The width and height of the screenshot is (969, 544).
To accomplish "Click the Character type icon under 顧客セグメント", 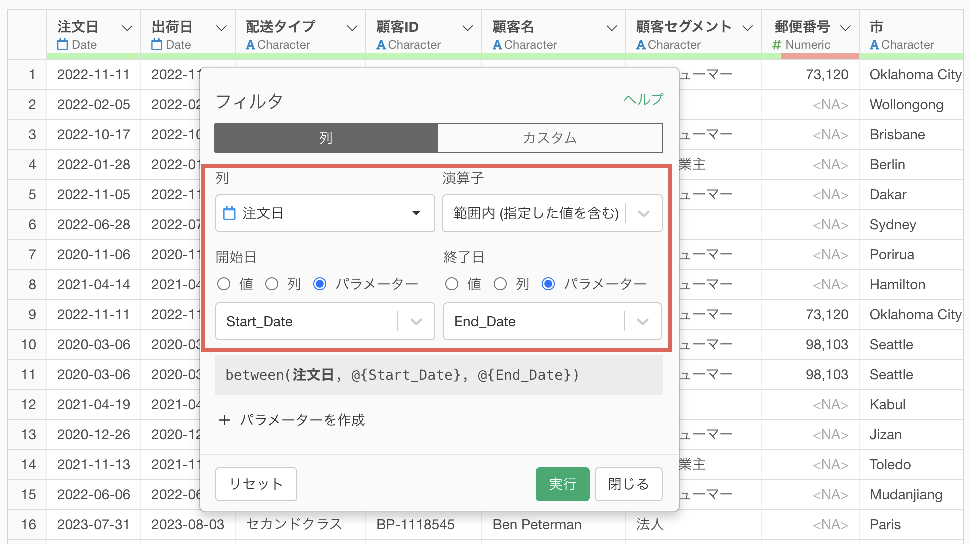I will point(641,45).
